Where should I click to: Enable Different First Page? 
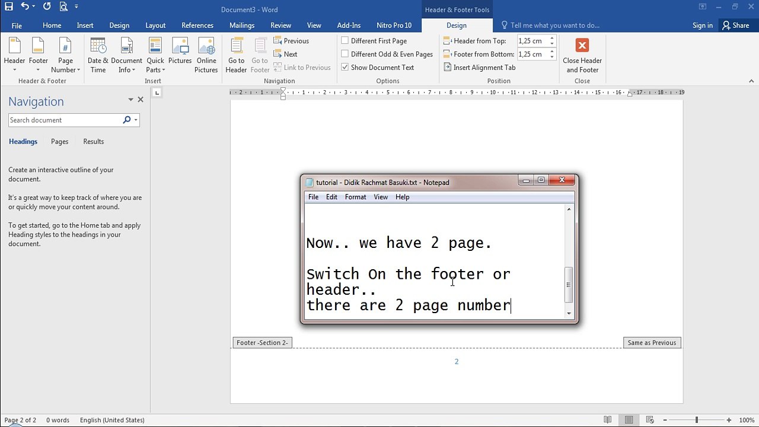(374, 41)
